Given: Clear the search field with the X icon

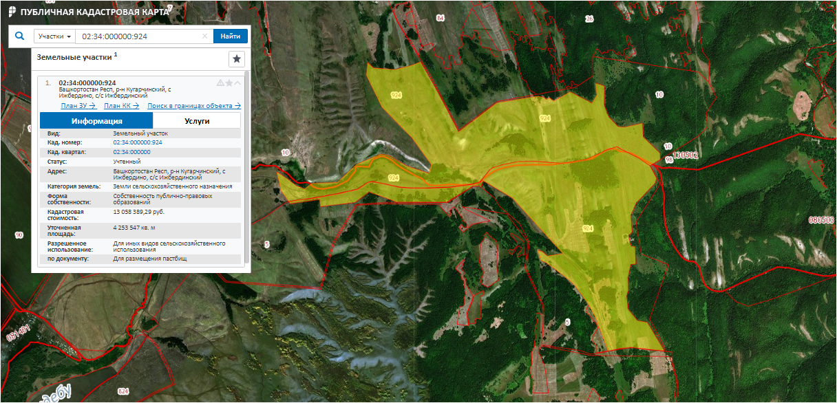Looking at the screenshot, I should (x=204, y=36).
